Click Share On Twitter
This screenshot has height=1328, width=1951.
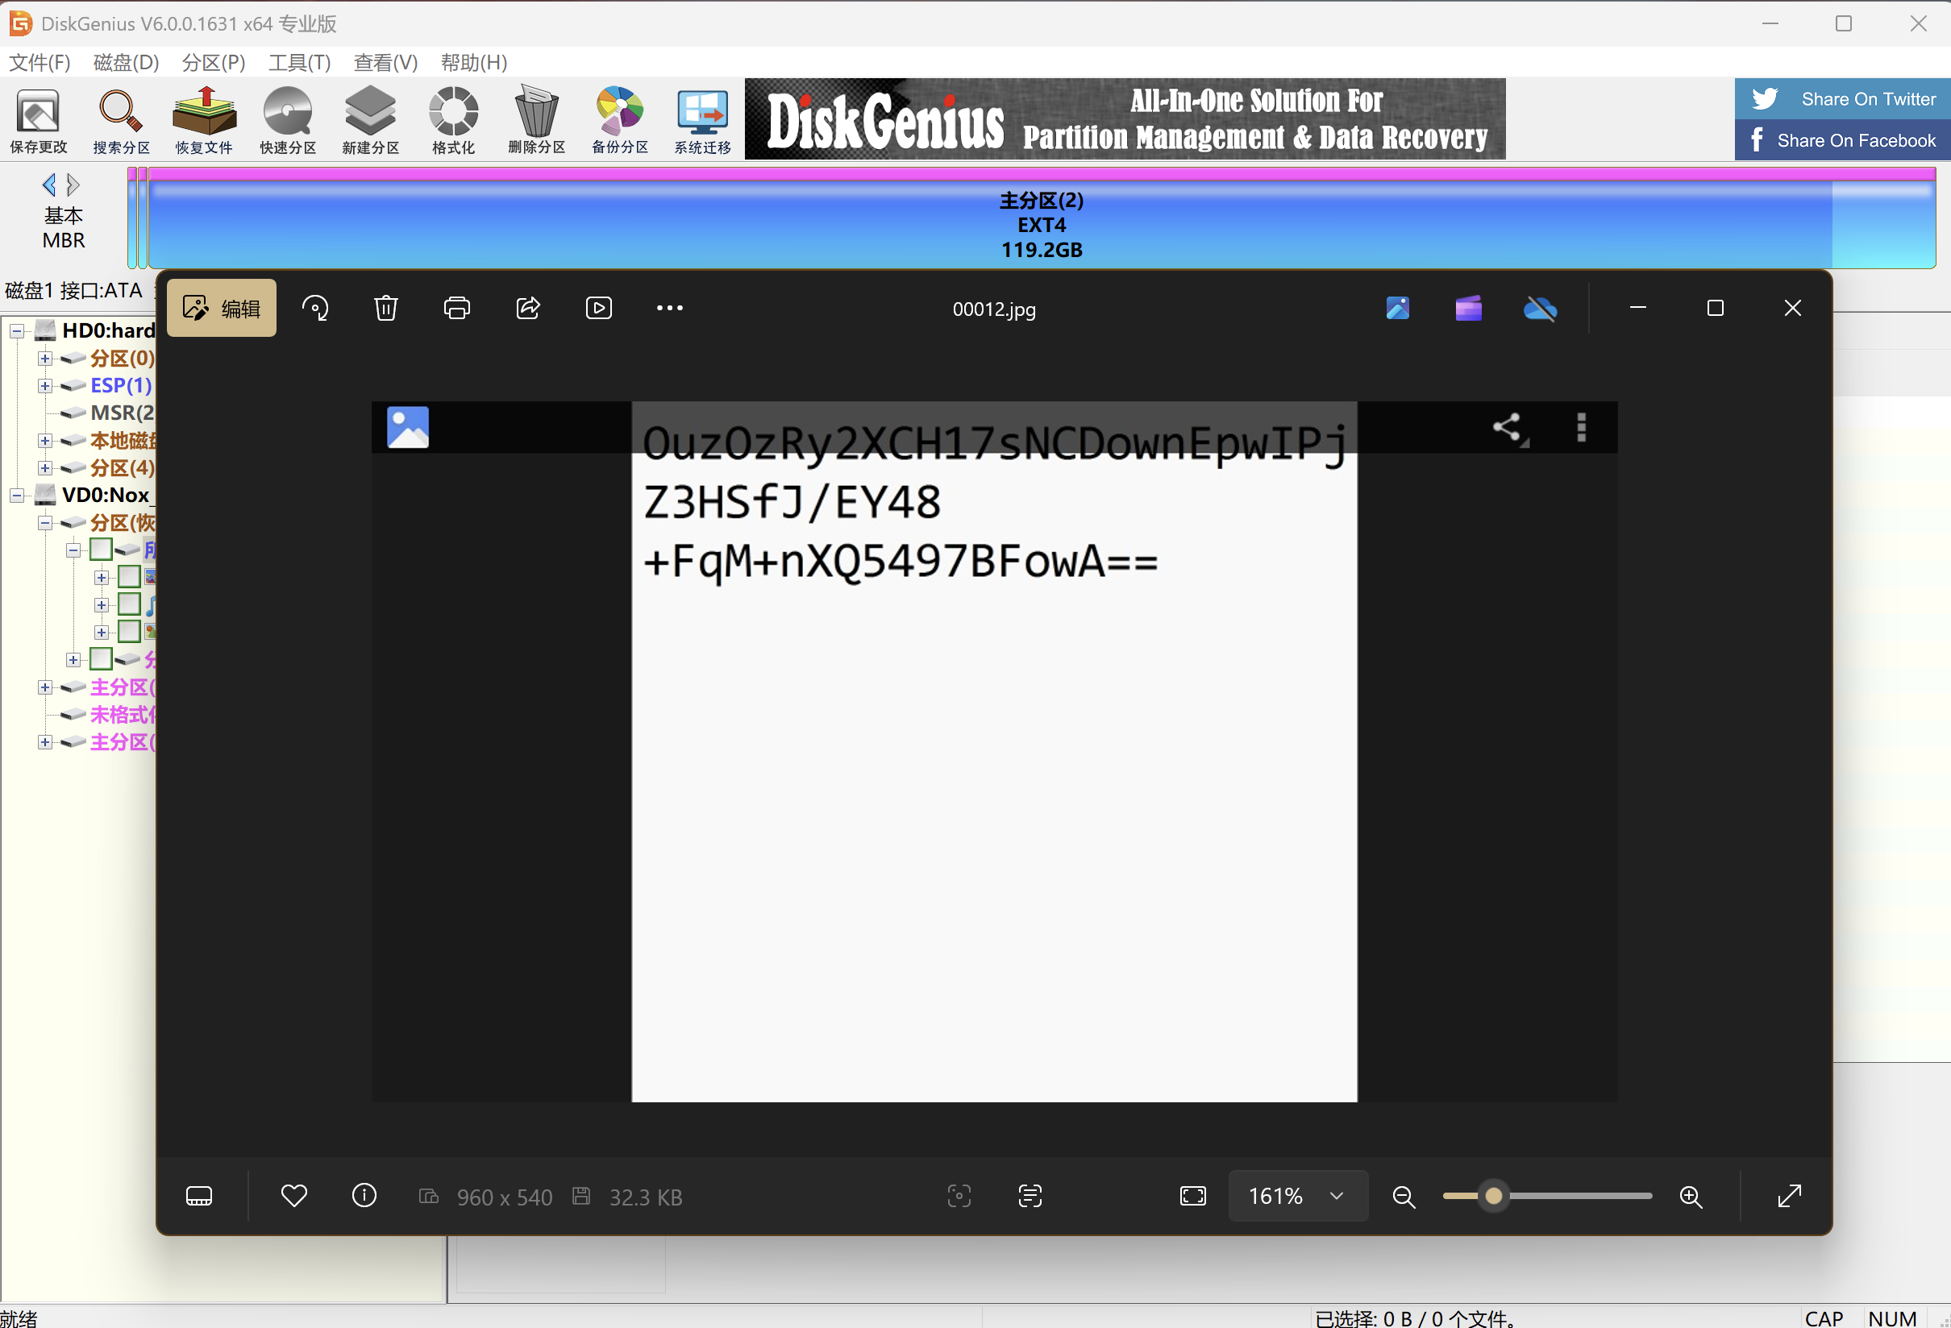tap(1843, 99)
